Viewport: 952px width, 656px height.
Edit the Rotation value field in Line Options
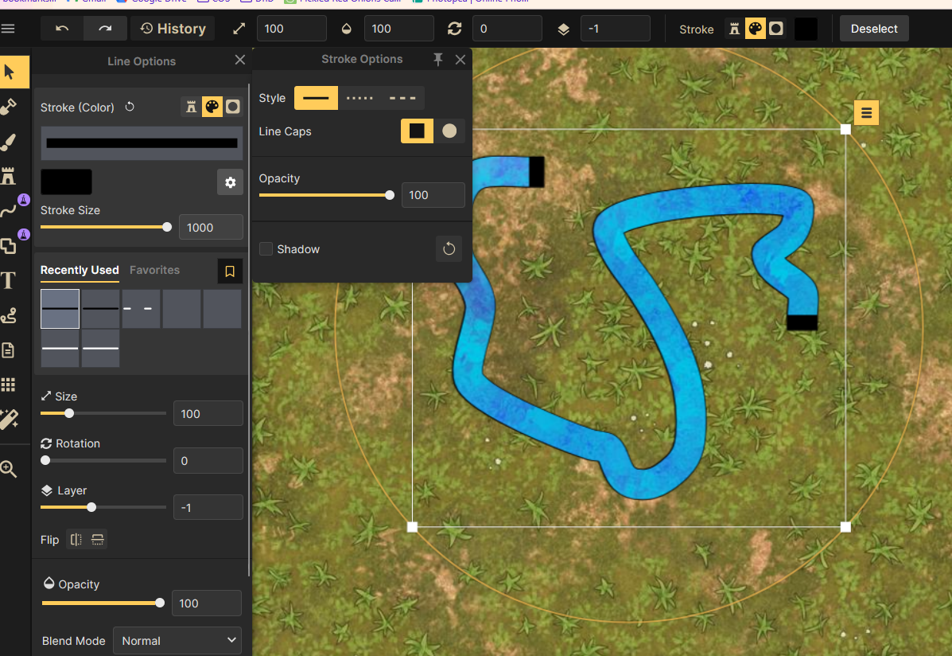click(x=208, y=461)
